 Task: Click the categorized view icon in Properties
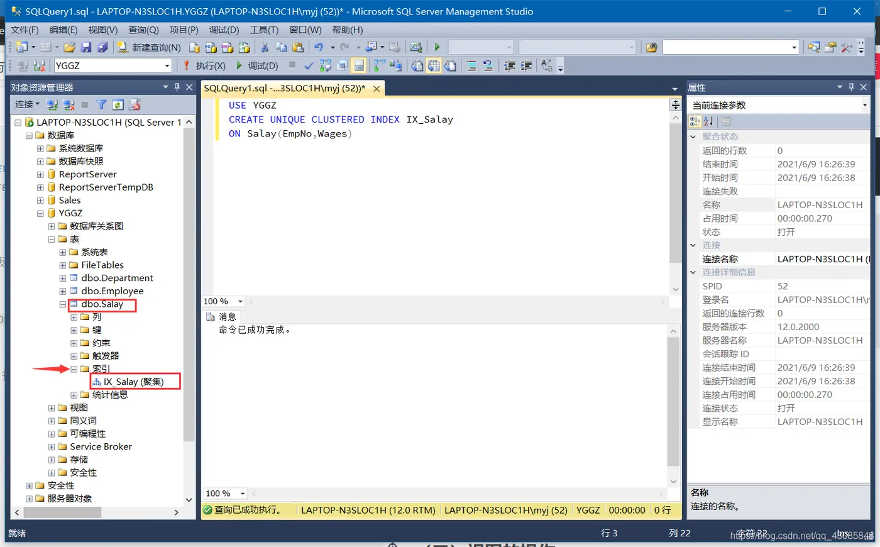695,121
